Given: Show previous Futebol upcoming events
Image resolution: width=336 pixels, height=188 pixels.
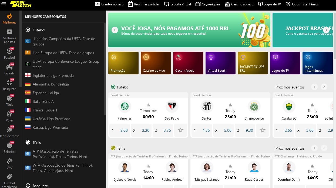Looking at the screenshot, I should [x=314, y=87].
